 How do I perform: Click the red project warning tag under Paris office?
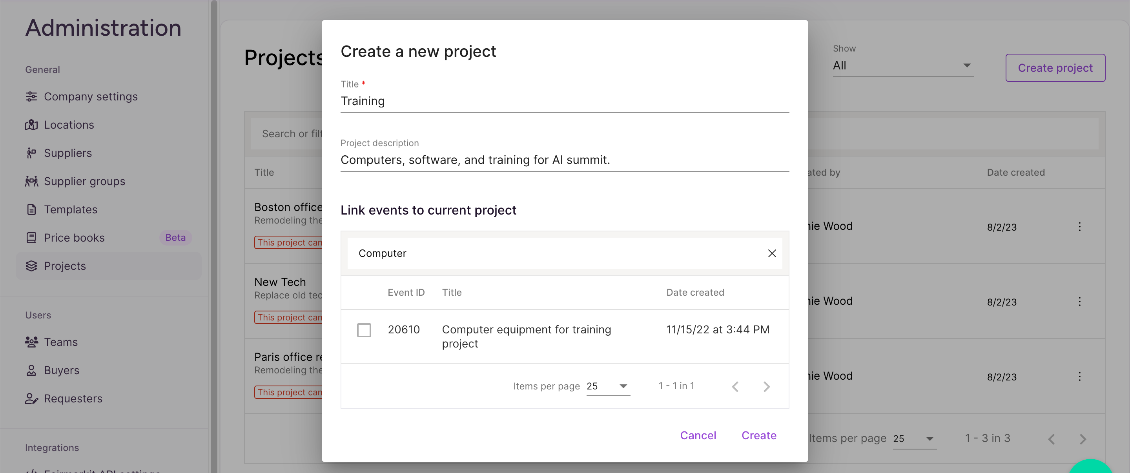pos(288,392)
